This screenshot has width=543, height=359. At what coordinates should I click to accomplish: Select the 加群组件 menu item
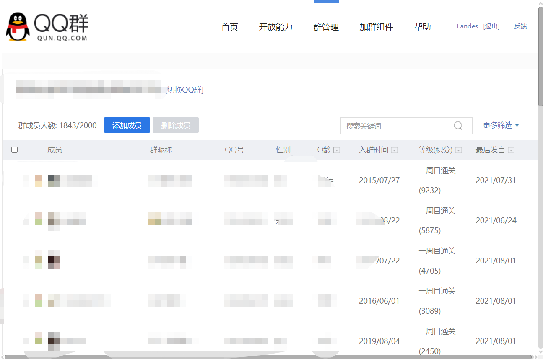click(x=376, y=27)
